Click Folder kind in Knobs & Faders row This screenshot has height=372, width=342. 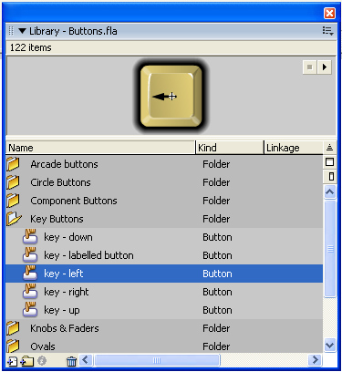click(216, 328)
